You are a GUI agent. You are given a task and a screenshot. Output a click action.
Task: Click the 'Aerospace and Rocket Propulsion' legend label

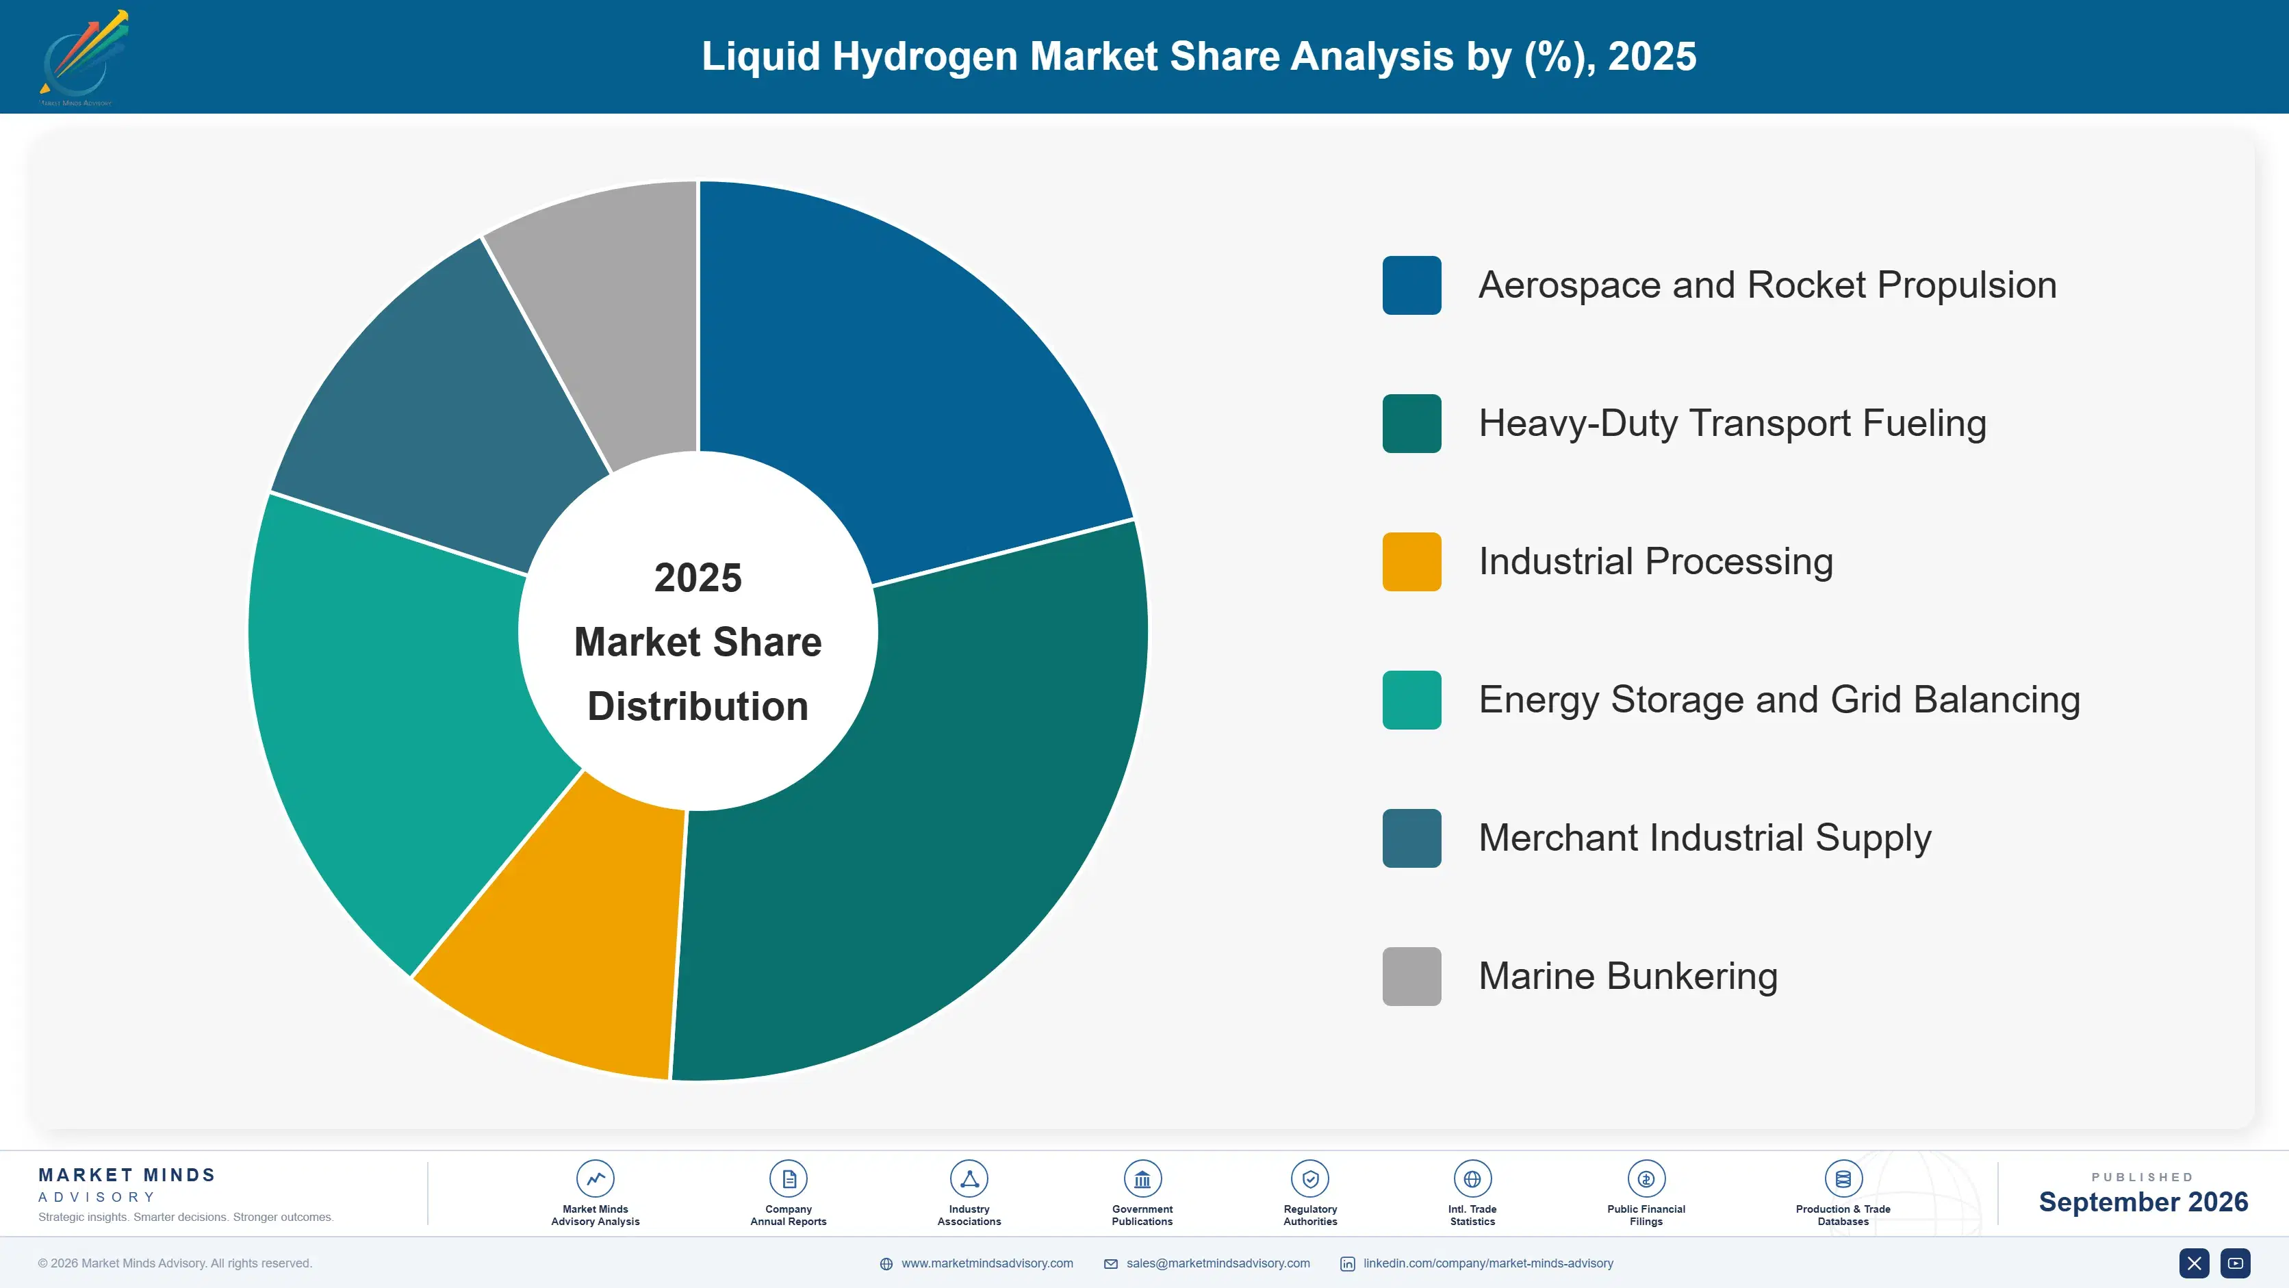pos(1767,285)
